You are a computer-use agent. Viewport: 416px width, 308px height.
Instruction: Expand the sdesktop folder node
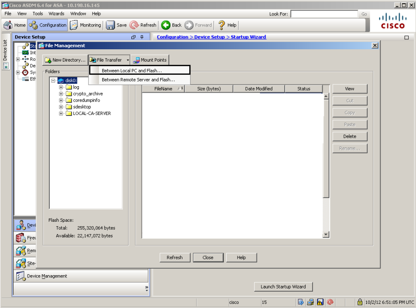[61, 107]
